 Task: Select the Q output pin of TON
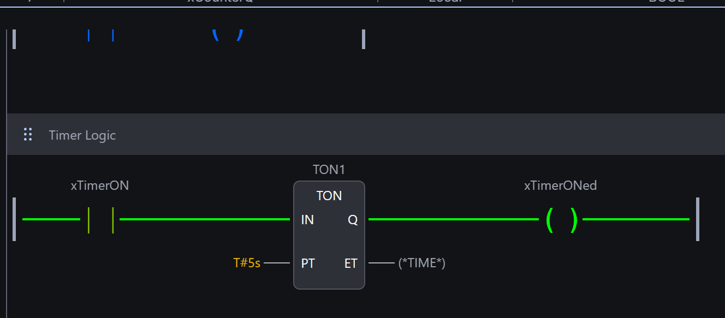[353, 220]
